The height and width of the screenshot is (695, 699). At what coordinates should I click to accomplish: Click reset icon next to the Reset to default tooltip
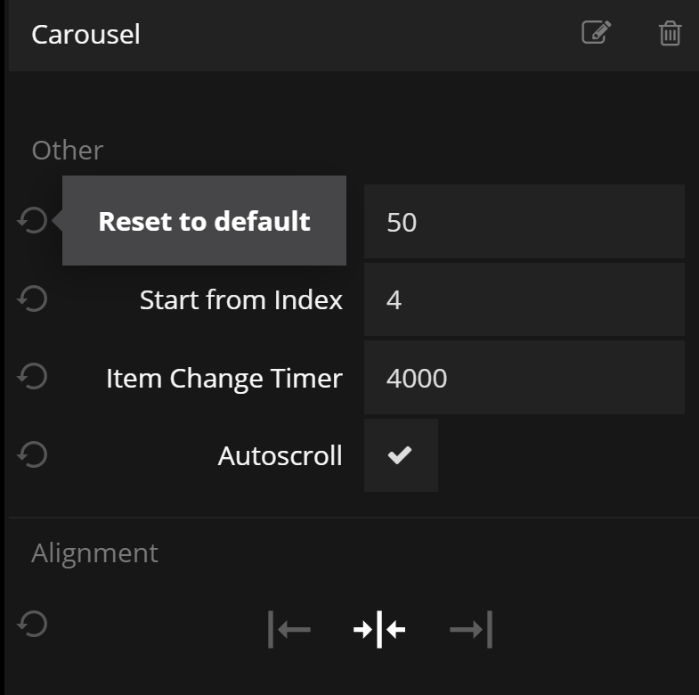[x=33, y=220]
